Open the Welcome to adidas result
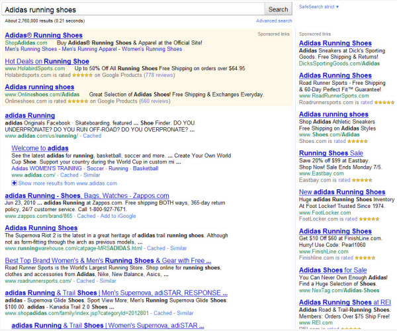 42,147
